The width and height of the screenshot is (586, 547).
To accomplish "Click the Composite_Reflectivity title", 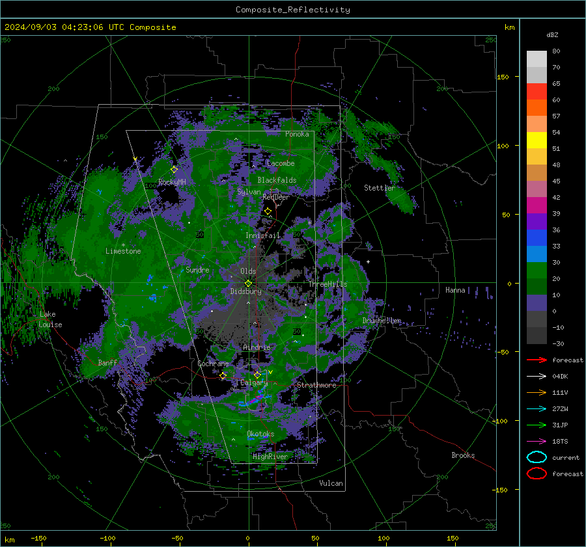I will 292,10.
